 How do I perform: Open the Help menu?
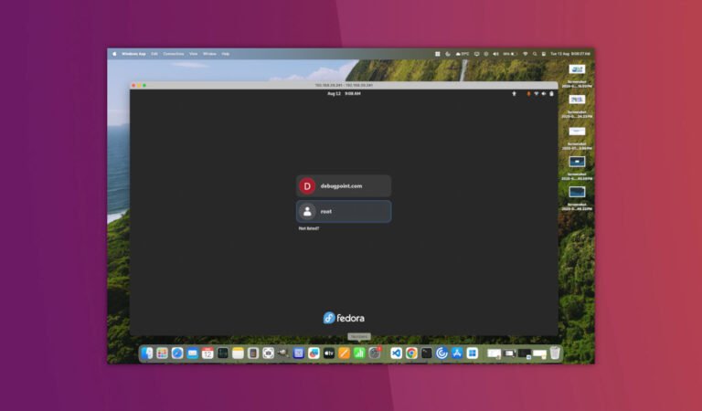click(225, 54)
